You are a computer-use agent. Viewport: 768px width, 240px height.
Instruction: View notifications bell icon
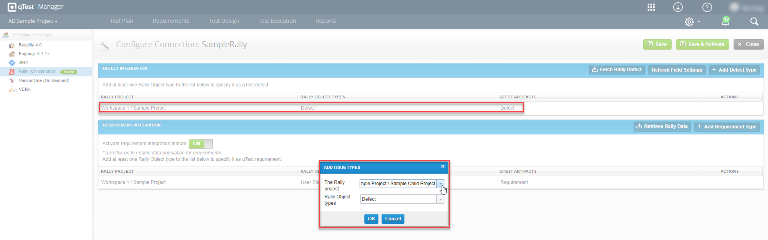tap(726, 22)
